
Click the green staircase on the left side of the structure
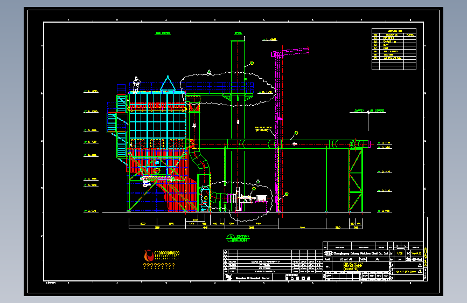116,127
